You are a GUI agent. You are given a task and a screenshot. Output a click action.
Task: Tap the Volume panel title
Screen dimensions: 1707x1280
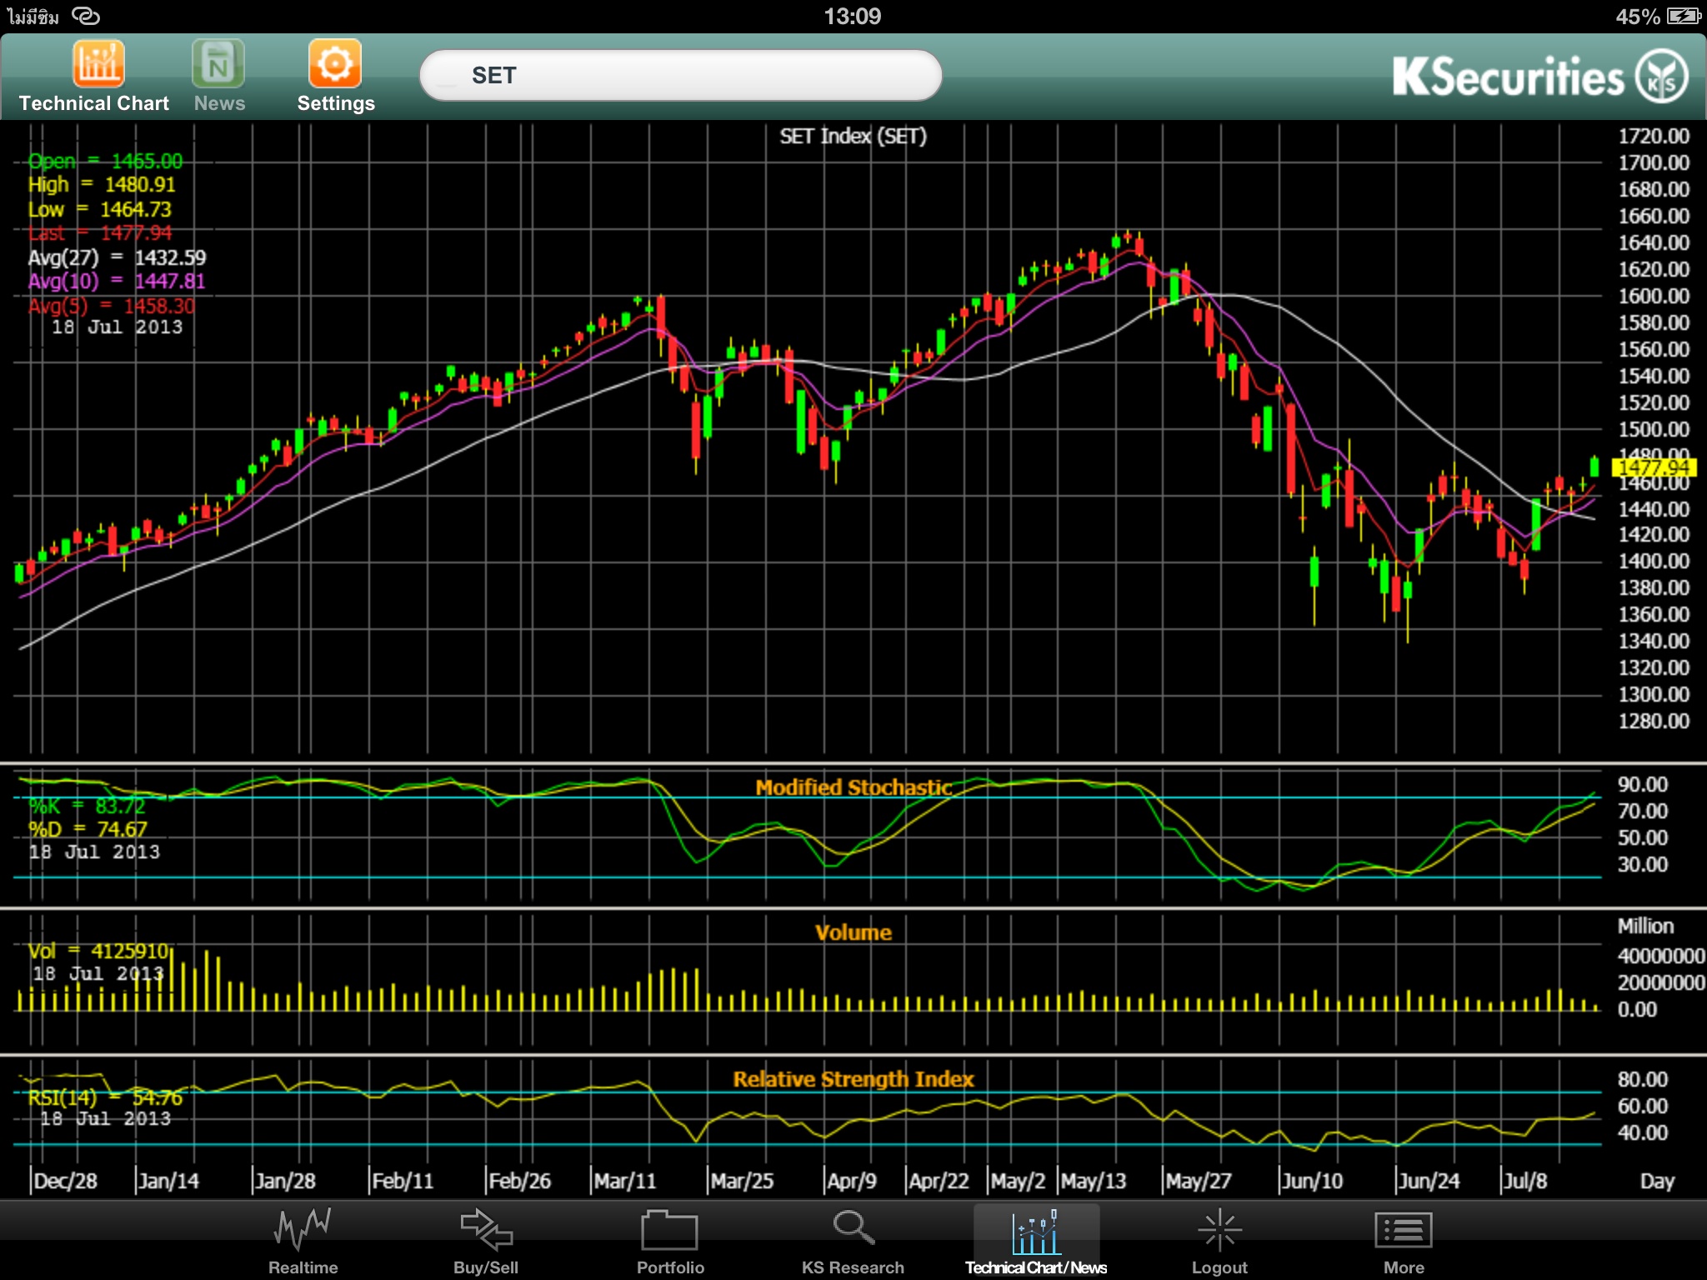point(853,932)
